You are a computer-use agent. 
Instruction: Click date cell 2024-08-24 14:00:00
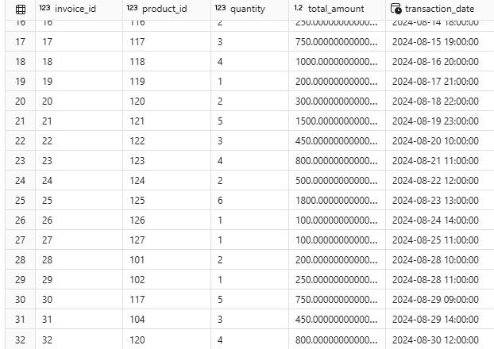coord(440,220)
